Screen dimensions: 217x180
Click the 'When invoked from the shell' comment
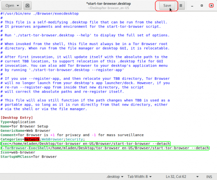point(84,44)
